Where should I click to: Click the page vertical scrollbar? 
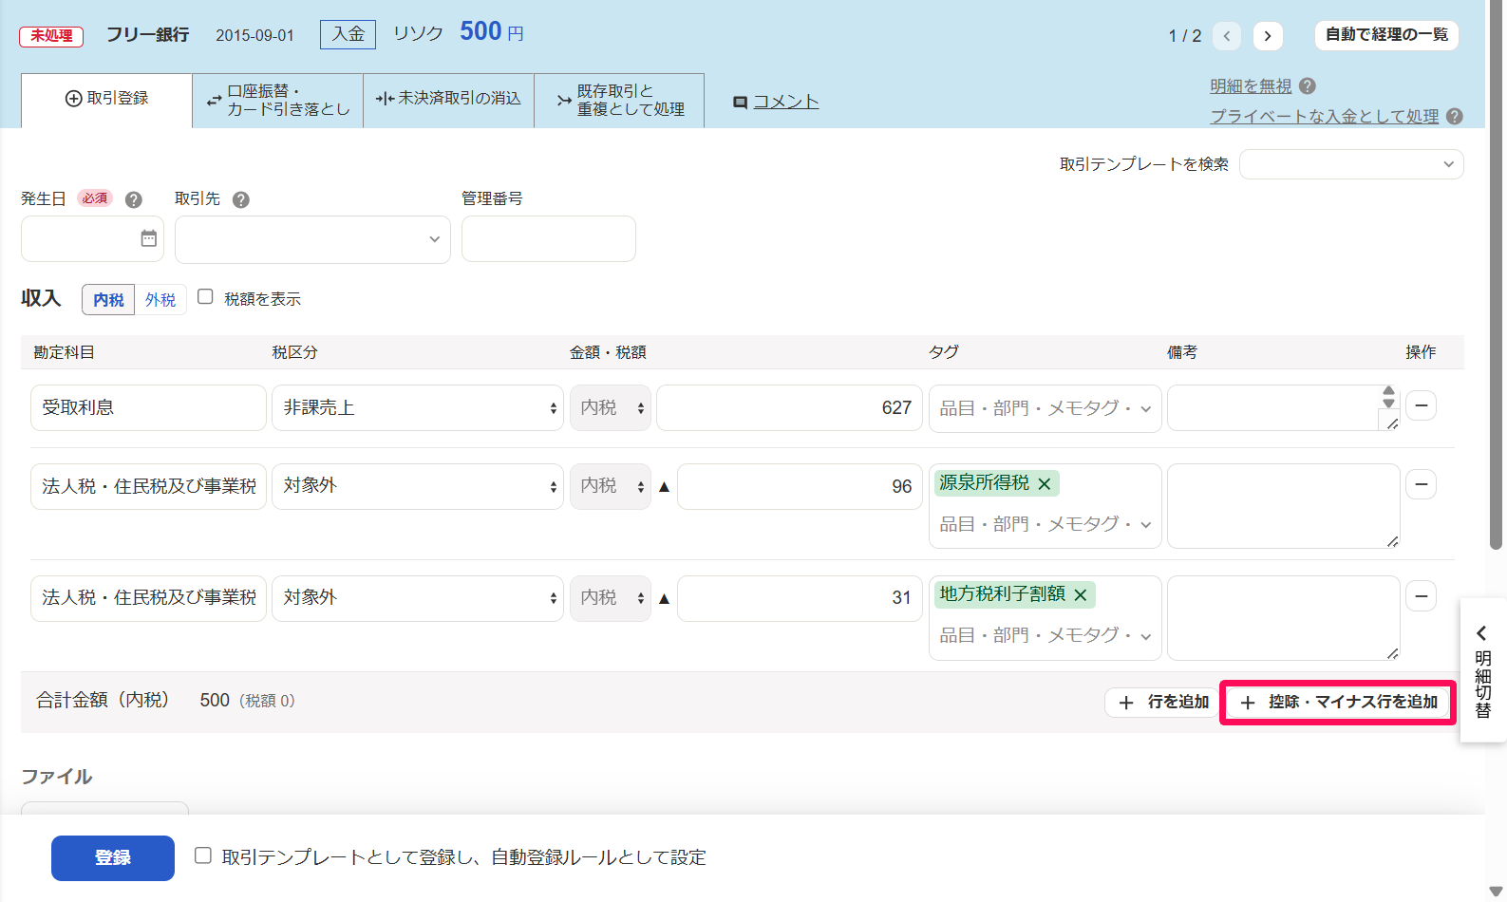1497,275
